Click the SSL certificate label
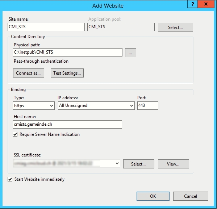Screen dimensions: 217x209 tap(28, 155)
